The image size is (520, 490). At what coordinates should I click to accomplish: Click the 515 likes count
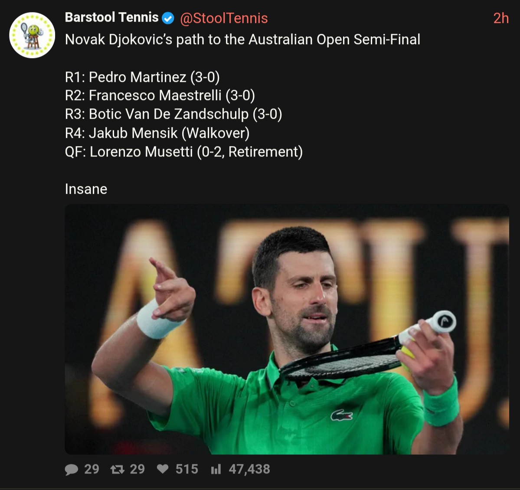pyautogui.click(x=187, y=469)
